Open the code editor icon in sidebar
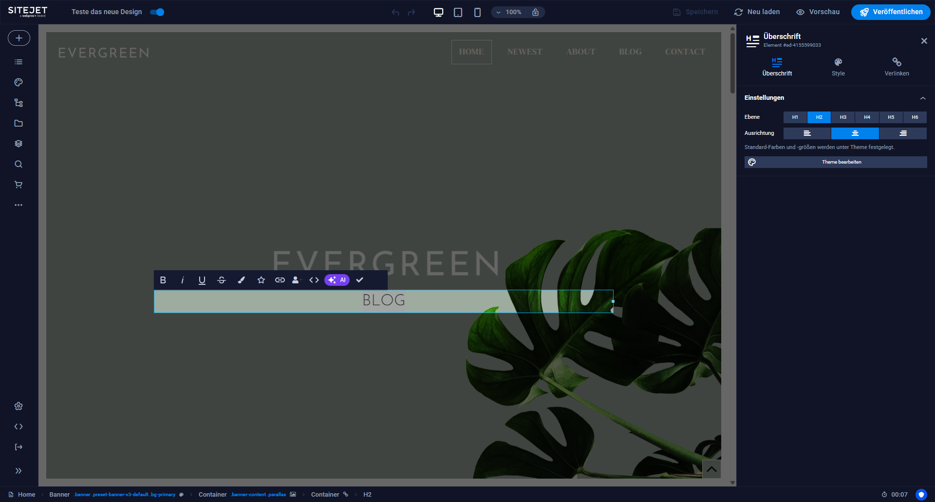 pyautogui.click(x=19, y=427)
